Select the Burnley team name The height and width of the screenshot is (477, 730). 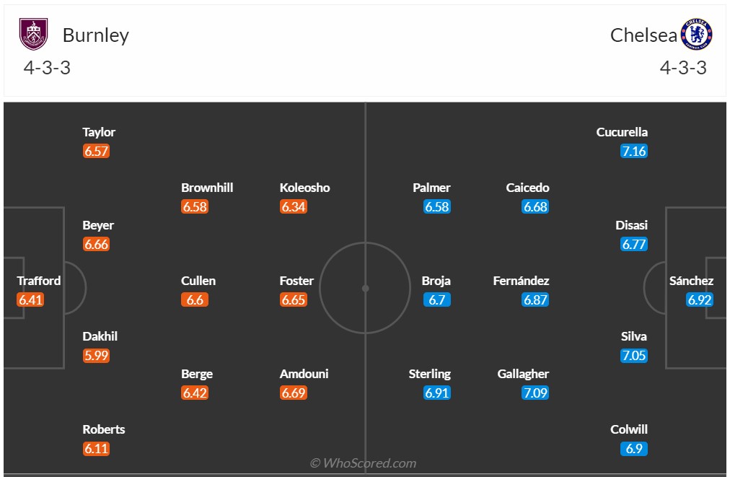pos(95,35)
